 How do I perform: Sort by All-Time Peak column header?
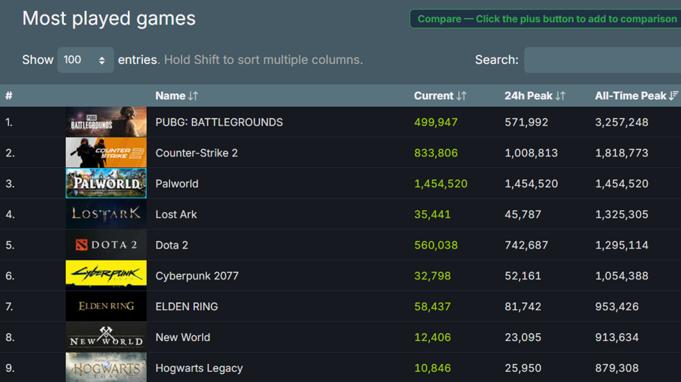(636, 96)
